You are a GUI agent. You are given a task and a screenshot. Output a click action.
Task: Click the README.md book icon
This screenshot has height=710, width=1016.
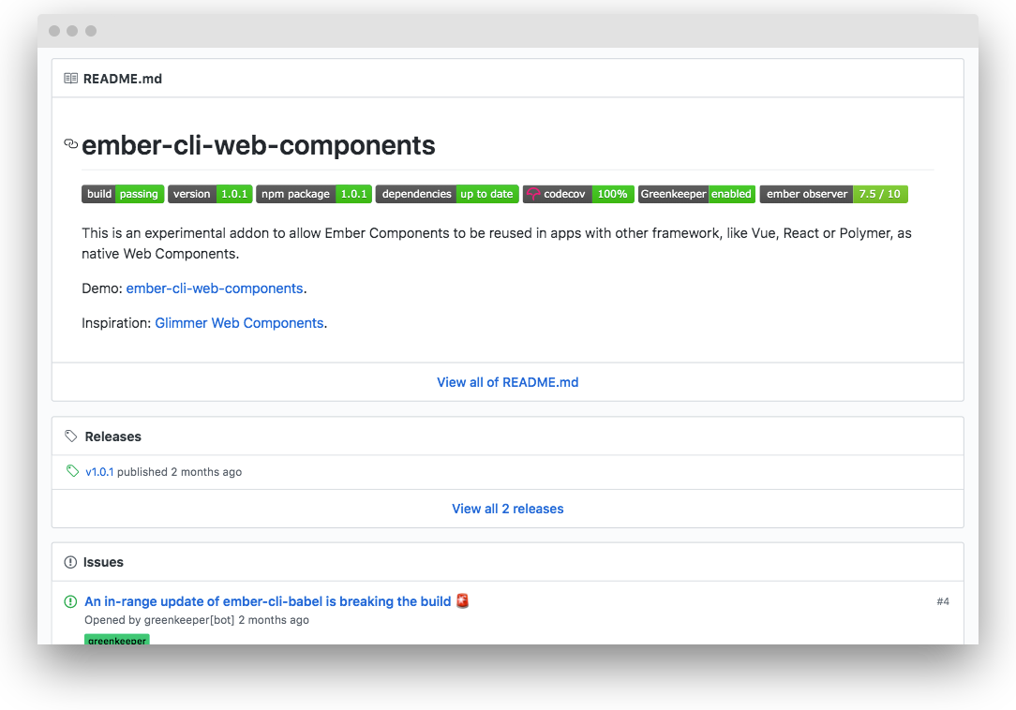[70, 79]
